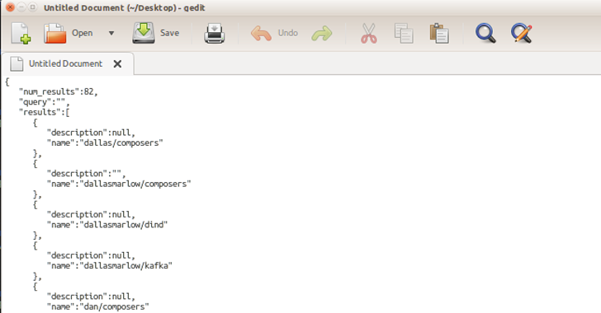Select the Untitled Document tab
601x313 pixels.
68,64
